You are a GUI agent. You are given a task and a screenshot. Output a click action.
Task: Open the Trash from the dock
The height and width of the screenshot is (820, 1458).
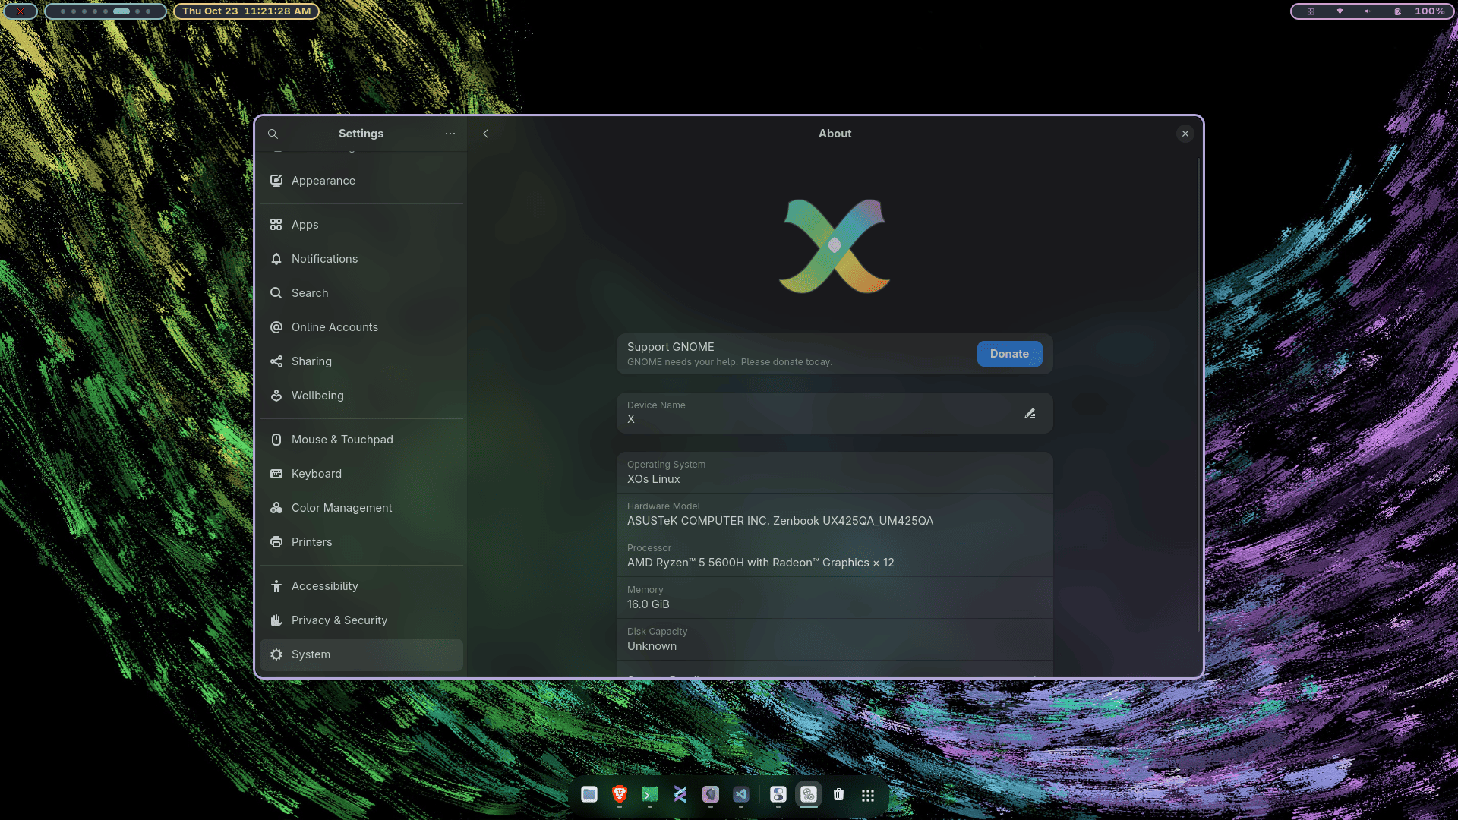(838, 795)
